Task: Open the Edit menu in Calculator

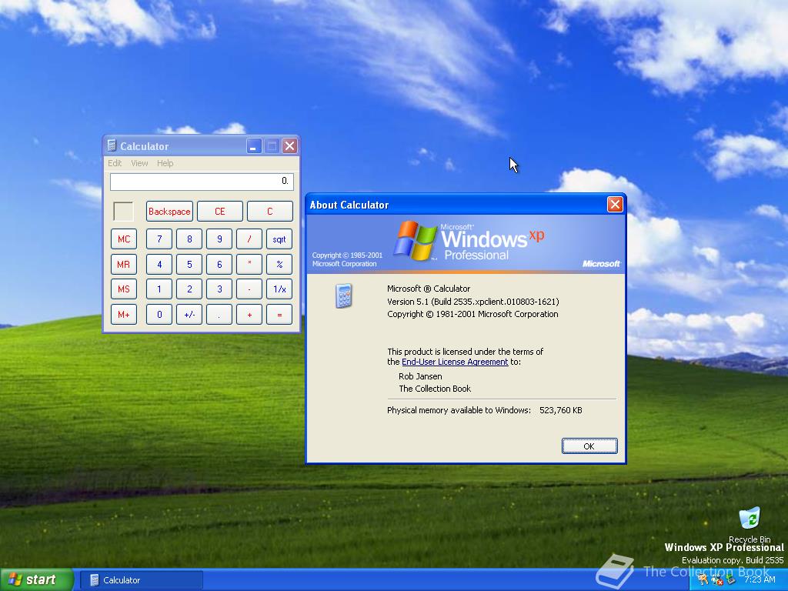Action: pyautogui.click(x=115, y=163)
